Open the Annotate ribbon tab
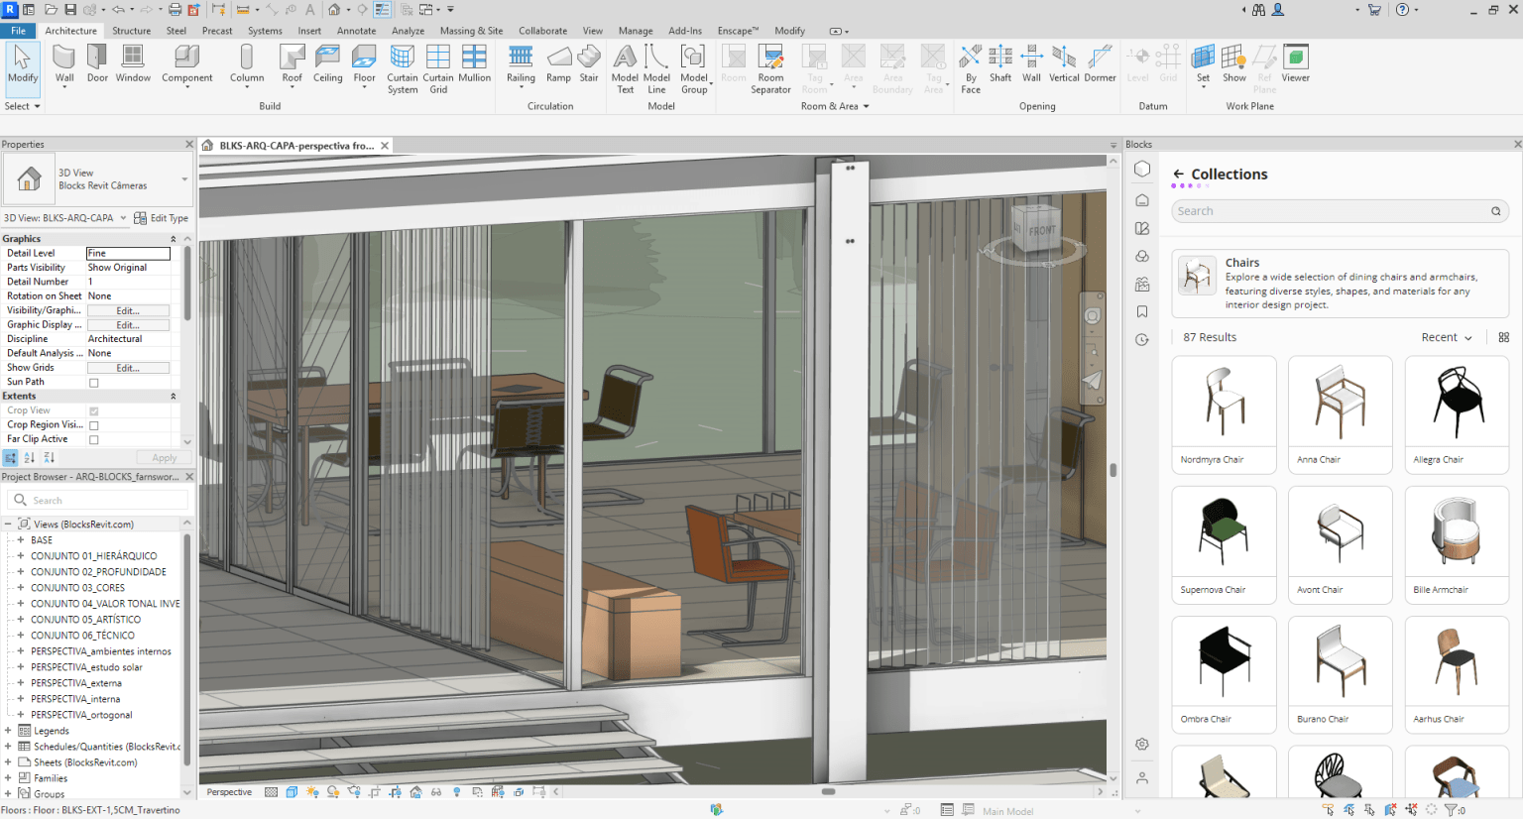Image resolution: width=1523 pixels, height=819 pixels. [x=356, y=31]
